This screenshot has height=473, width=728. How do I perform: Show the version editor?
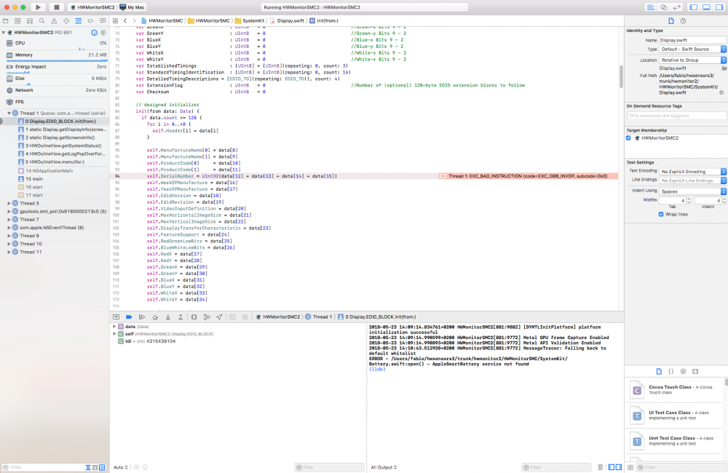click(676, 7)
